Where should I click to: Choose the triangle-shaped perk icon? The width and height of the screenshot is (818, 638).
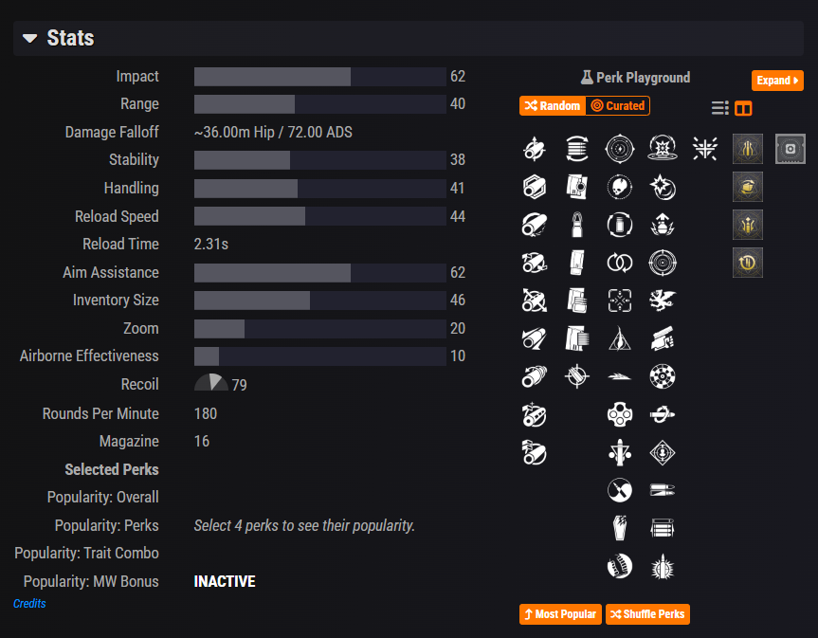click(x=619, y=337)
